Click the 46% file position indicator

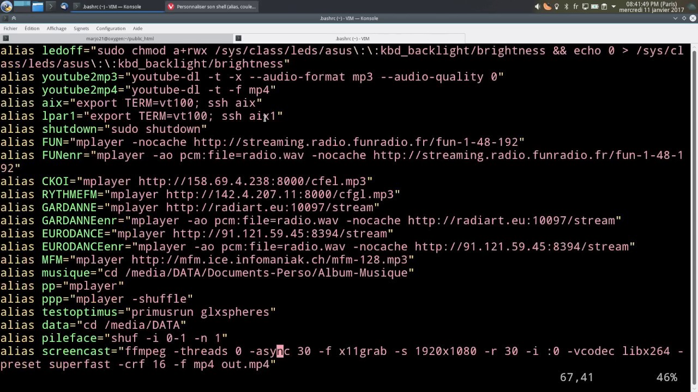click(x=666, y=377)
